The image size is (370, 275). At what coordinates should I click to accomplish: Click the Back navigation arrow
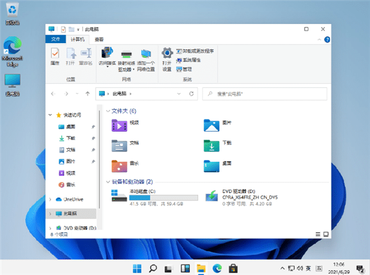coord(53,94)
